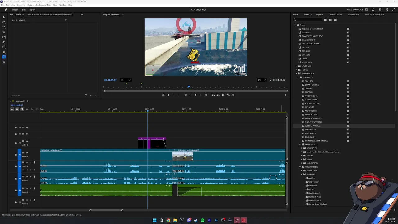Step back one frame
Viewport: 398px width, 224px height.
click(x=191, y=95)
